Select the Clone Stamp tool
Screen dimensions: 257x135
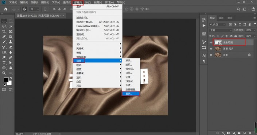pyautogui.click(x=11, y=42)
